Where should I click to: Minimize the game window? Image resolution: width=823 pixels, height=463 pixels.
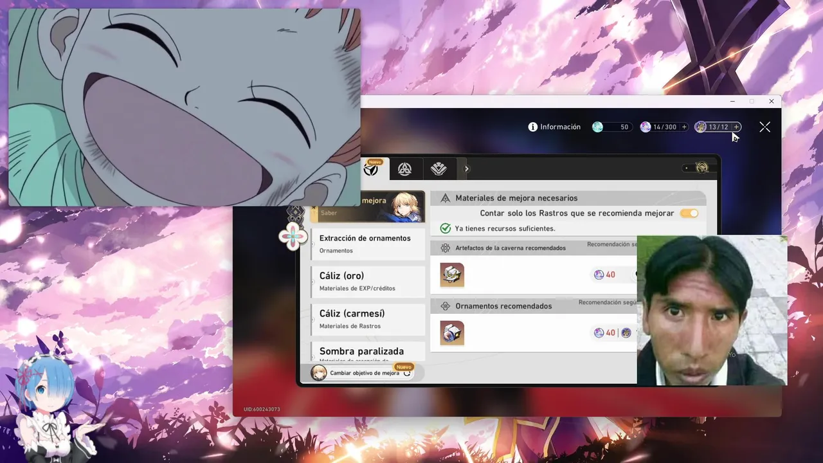coord(732,101)
